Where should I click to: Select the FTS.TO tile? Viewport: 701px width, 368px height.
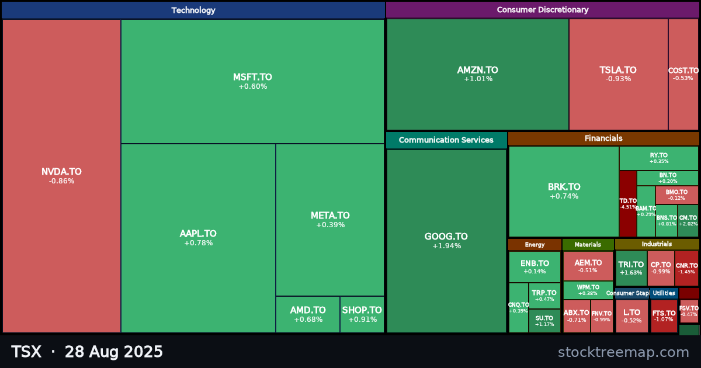(x=664, y=317)
